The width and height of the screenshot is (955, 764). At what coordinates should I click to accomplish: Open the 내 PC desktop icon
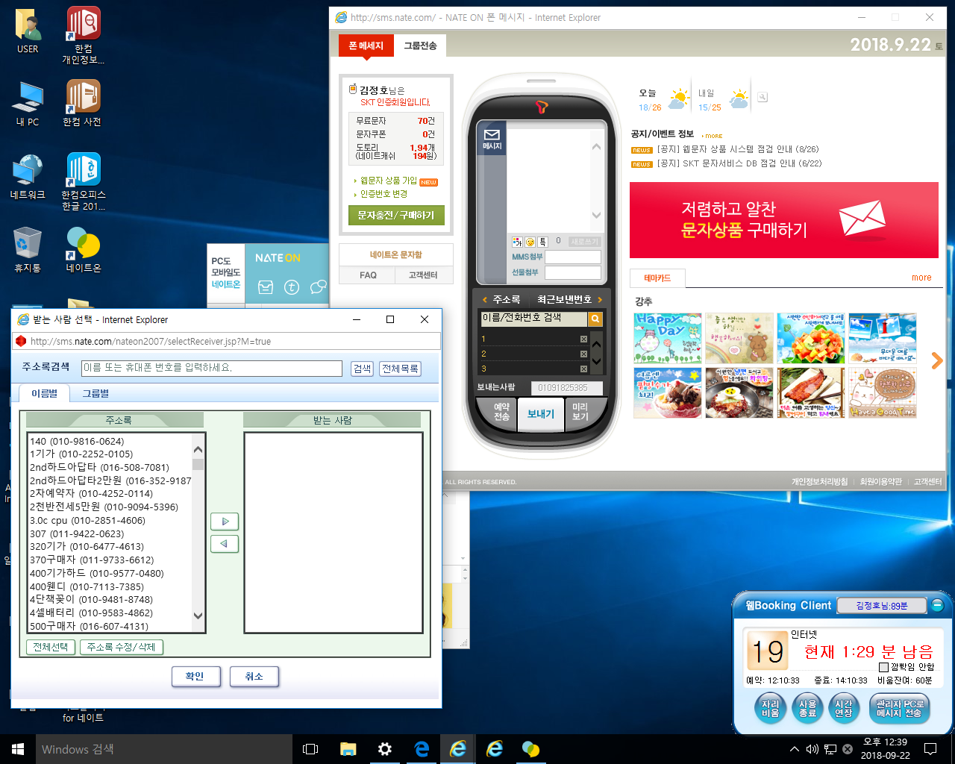click(x=28, y=104)
